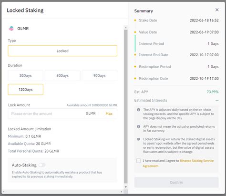Click the horizontal scrollbar right arrow
Viewport: 226px width, 196px height.
[121, 192]
